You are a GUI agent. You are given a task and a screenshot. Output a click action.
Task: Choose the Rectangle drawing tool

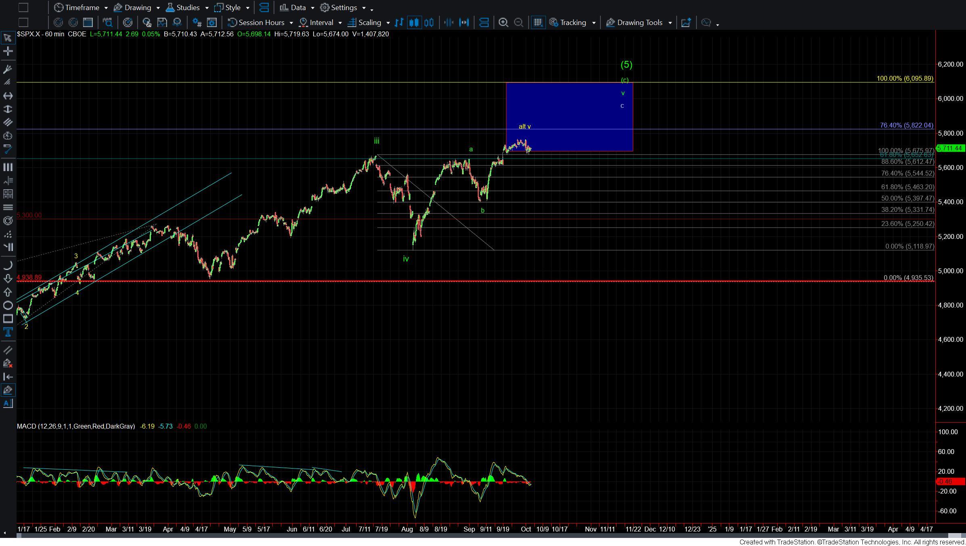pos(8,319)
